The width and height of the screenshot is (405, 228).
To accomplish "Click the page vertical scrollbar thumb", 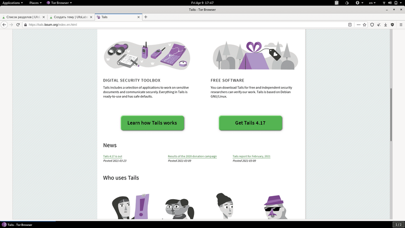I will (x=391, y=115).
